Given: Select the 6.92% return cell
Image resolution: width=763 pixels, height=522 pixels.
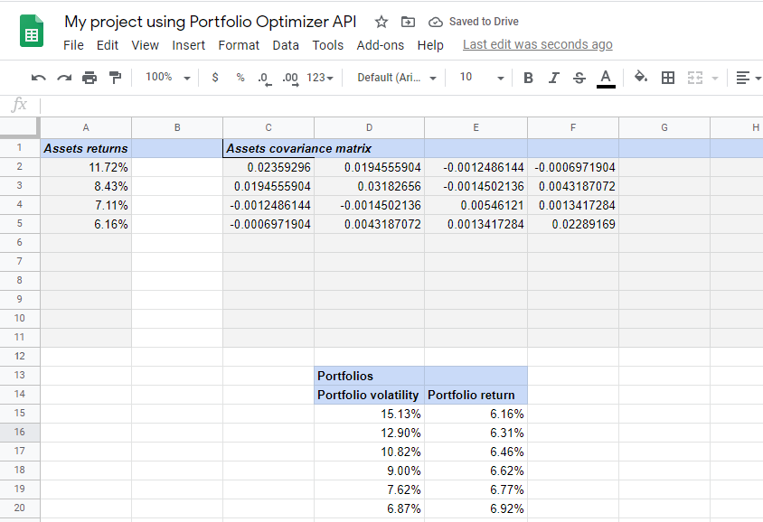Looking at the screenshot, I should click(476, 508).
